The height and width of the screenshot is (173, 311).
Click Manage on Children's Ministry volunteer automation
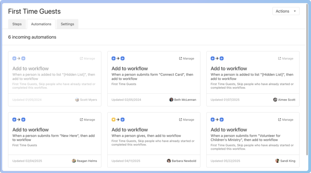tap(286, 119)
